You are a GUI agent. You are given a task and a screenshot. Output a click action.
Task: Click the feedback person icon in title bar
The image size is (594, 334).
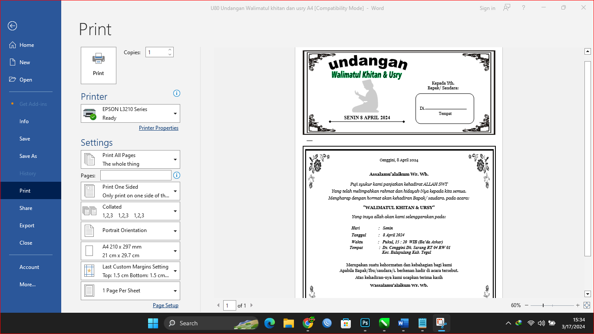tap(507, 8)
